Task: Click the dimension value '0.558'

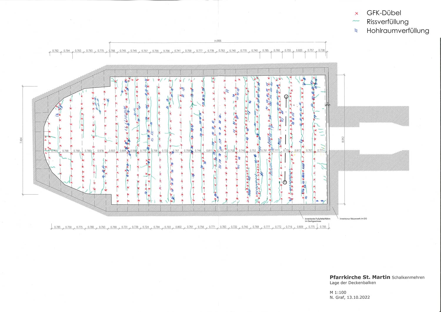Action: click(133, 151)
